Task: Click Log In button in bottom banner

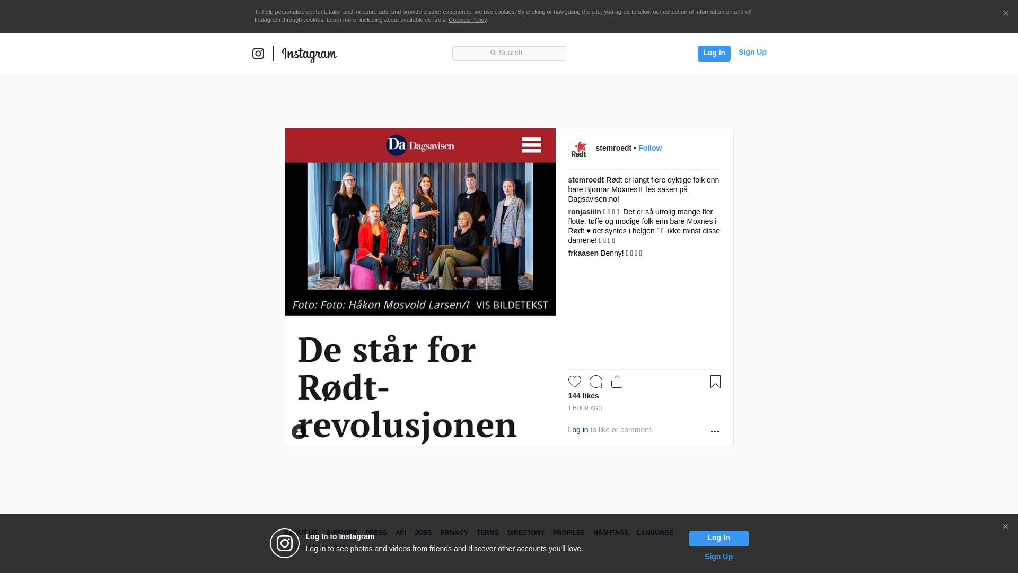Action: (x=718, y=539)
